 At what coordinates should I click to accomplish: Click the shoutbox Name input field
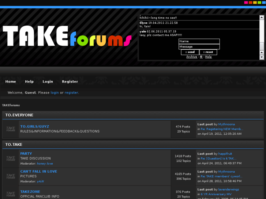(199, 41)
